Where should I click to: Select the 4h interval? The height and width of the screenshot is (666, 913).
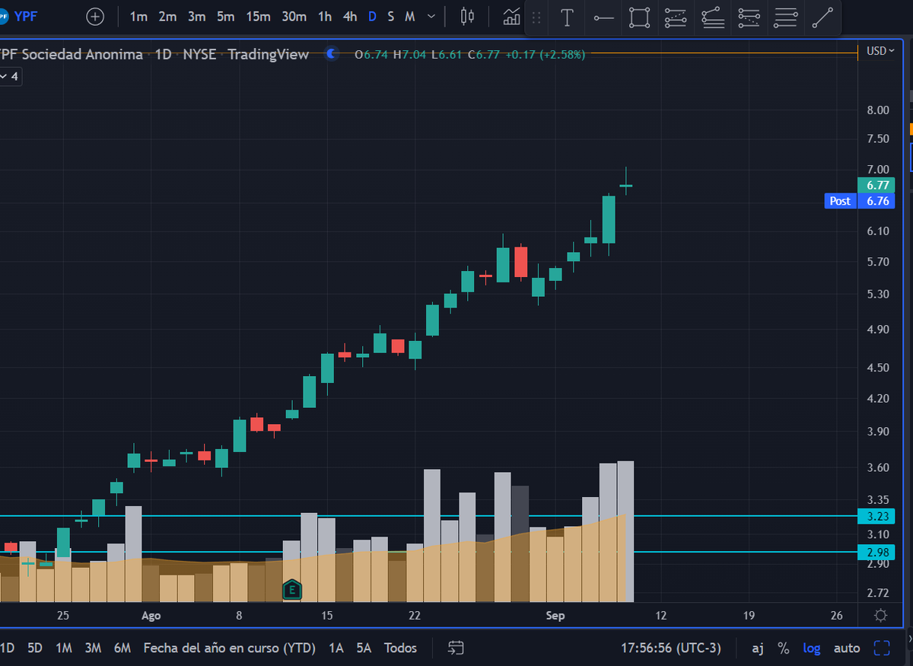click(350, 16)
